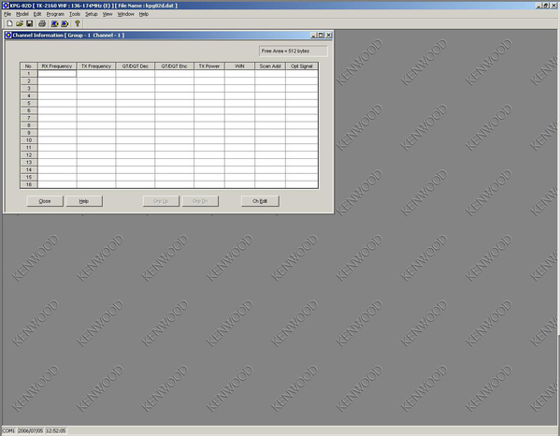Click the Grp Up button
The width and height of the screenshot is (560, 436).
click(161, 201)
